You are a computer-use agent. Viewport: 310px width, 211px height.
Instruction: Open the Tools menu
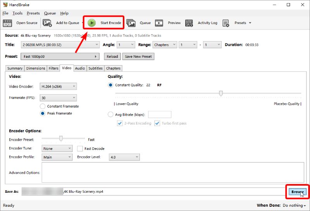[x=17, y=13]
